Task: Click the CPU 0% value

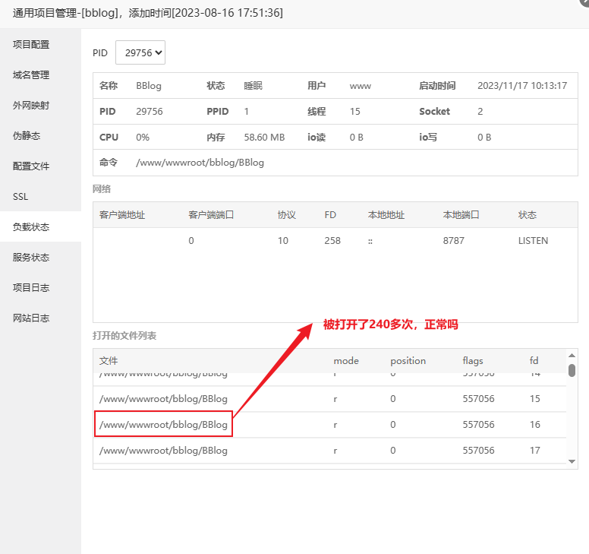Action: pyautogui.click(x=143, y=138)
